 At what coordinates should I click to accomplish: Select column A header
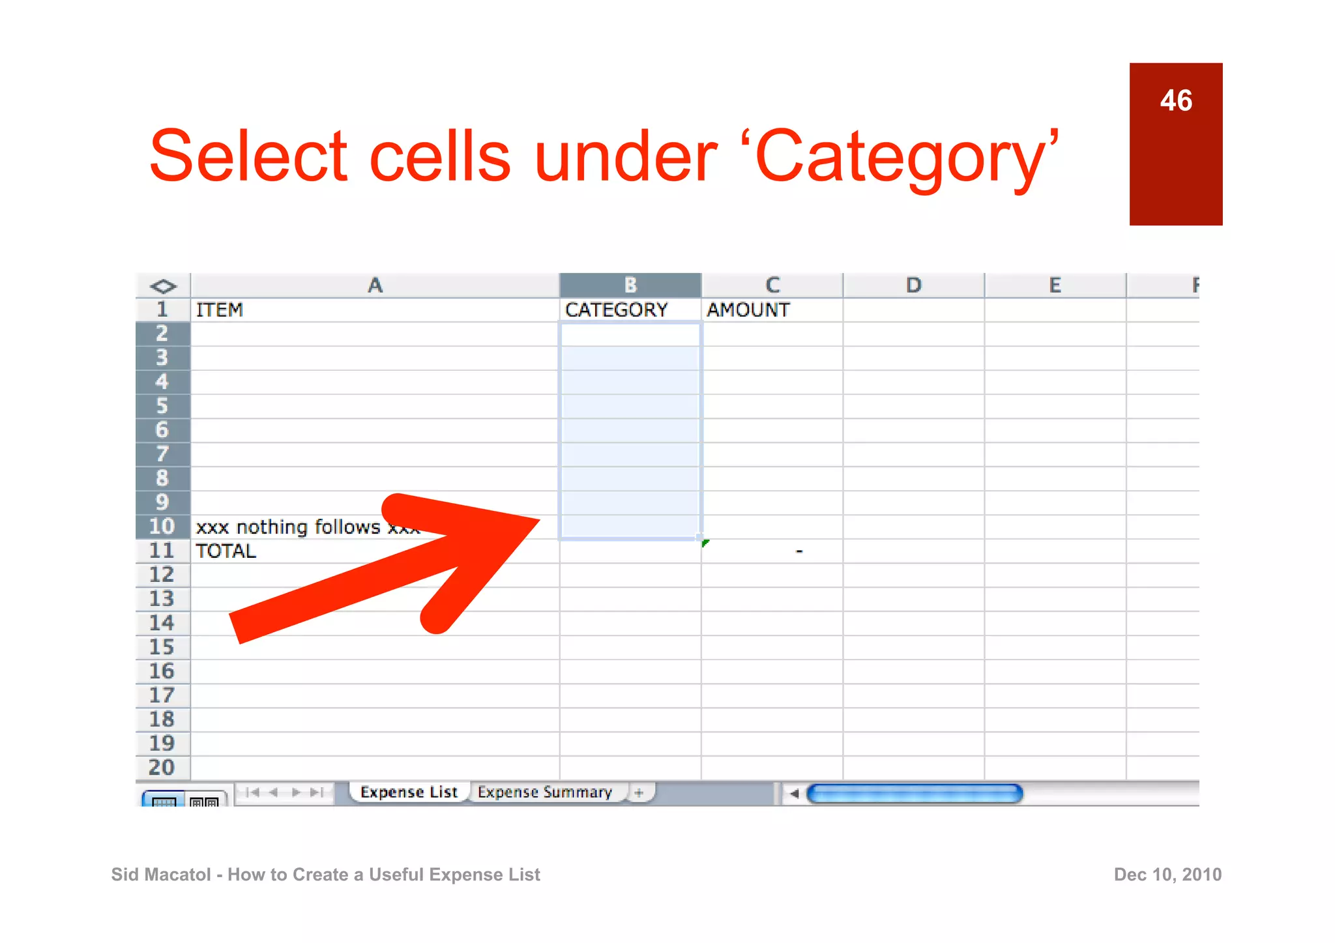coord(375,285)
